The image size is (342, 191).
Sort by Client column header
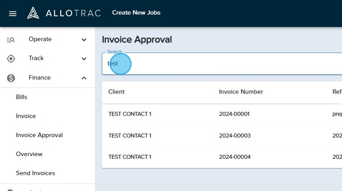click(x=116, y=92)
